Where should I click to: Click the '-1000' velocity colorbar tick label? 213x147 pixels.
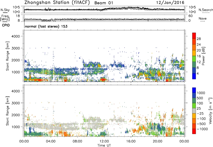tap(202, 129)
